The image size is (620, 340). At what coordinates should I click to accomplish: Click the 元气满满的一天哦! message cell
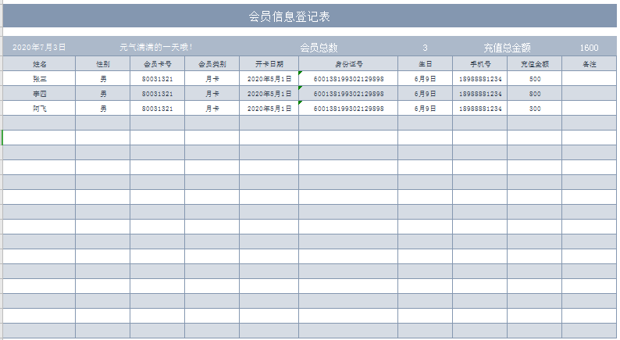[x=156, y=48]
